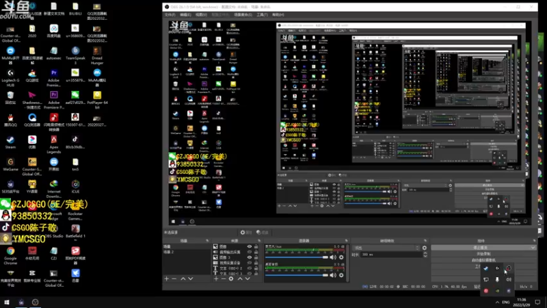Toggle the lock on the top source

[x=256, y=246]
